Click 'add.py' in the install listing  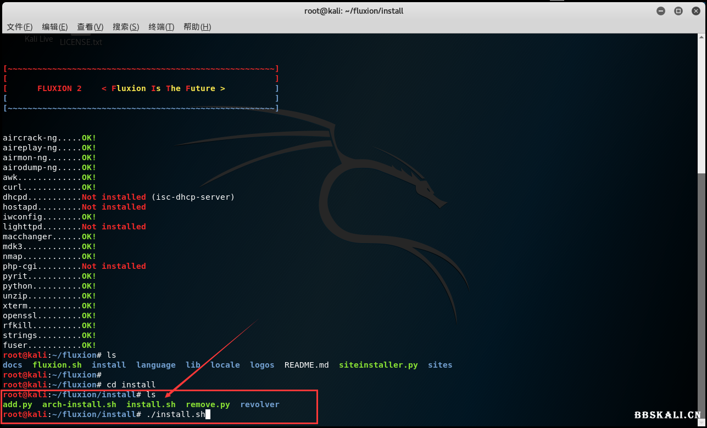18,404
